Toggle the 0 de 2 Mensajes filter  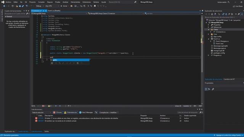point(86,113)
